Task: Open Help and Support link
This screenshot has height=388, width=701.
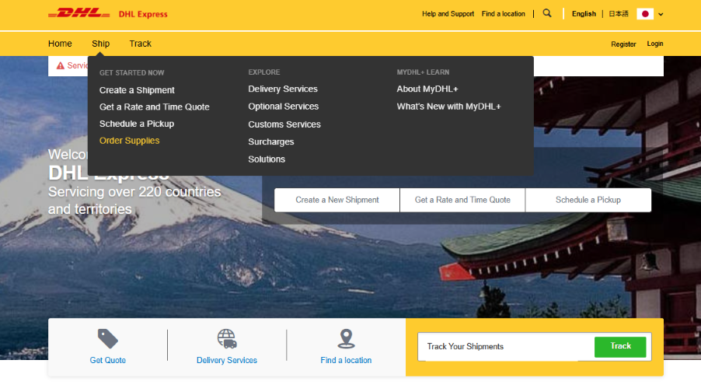Action: (448, 14)
